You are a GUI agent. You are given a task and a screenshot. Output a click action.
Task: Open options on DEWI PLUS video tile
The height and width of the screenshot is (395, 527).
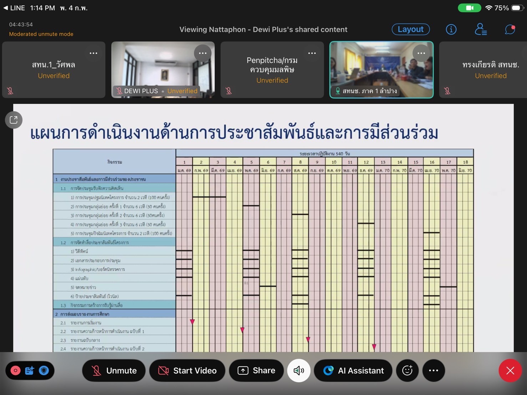coord(203,53)
